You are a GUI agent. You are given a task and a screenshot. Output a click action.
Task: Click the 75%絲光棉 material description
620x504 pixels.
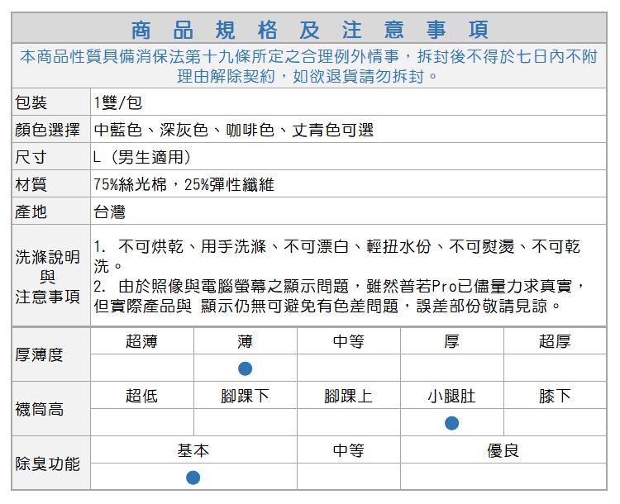tap(184, 184)
